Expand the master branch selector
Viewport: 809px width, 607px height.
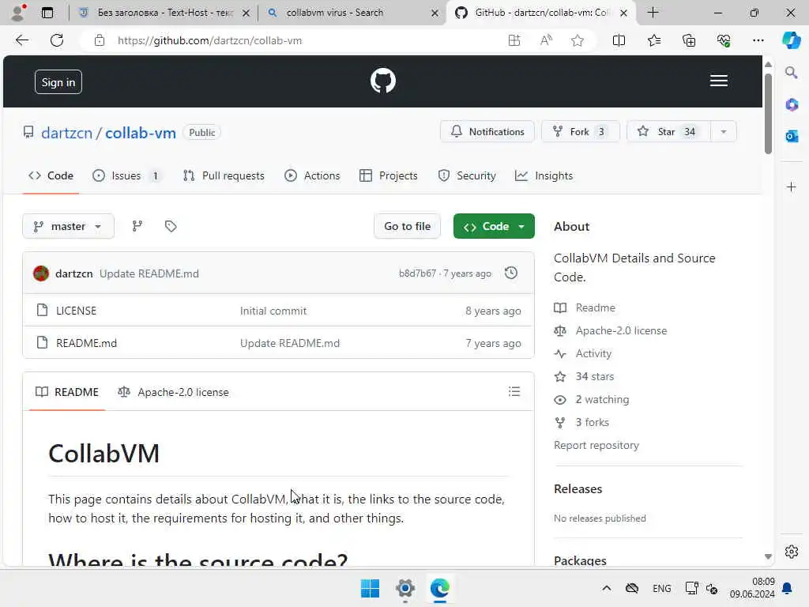point(68,226)
